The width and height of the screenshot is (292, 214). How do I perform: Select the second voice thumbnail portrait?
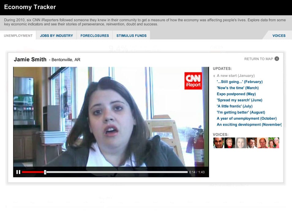230,143
